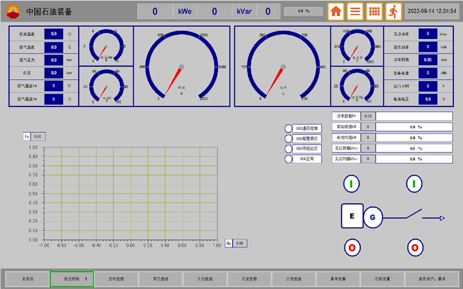Screen dimensions: 463x289
Task: Click red O button below breaker switch
Action: 415,247
